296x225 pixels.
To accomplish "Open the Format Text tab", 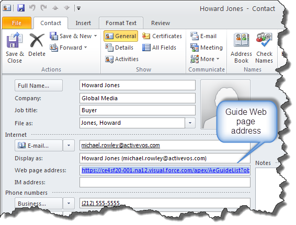I will click(x=121, y=23).
